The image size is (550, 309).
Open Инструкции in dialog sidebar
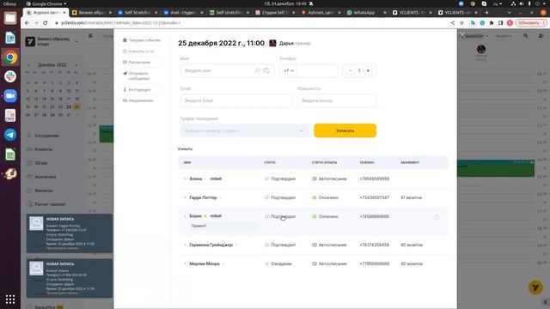(x=137, y=89)
